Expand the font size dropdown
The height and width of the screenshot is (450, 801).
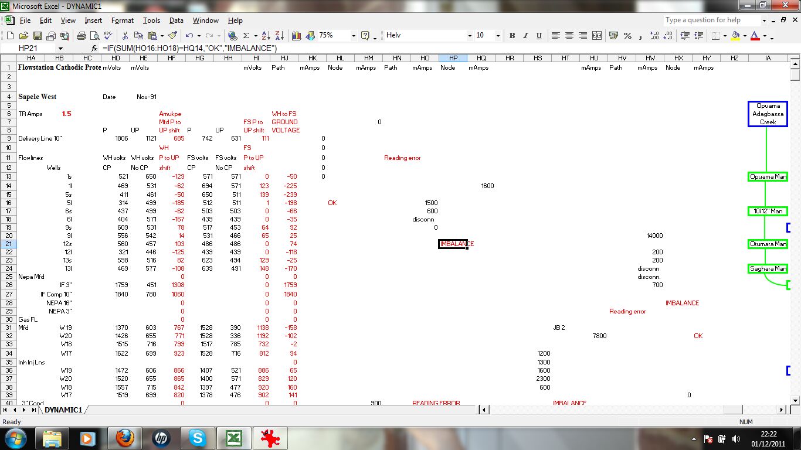[x=498, y=36]
